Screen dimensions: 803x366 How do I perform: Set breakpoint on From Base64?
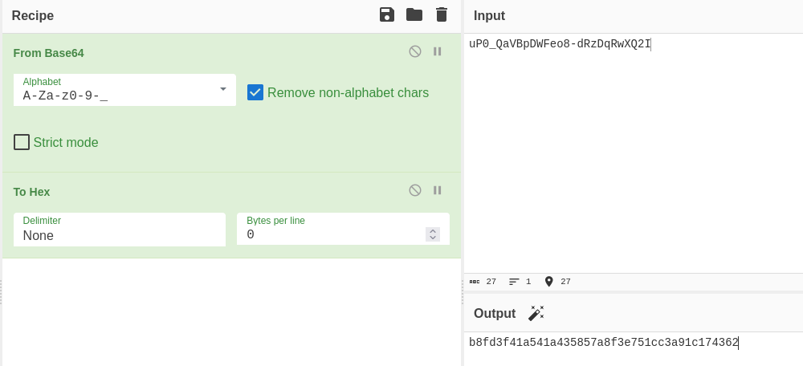[x=438, y=51]
